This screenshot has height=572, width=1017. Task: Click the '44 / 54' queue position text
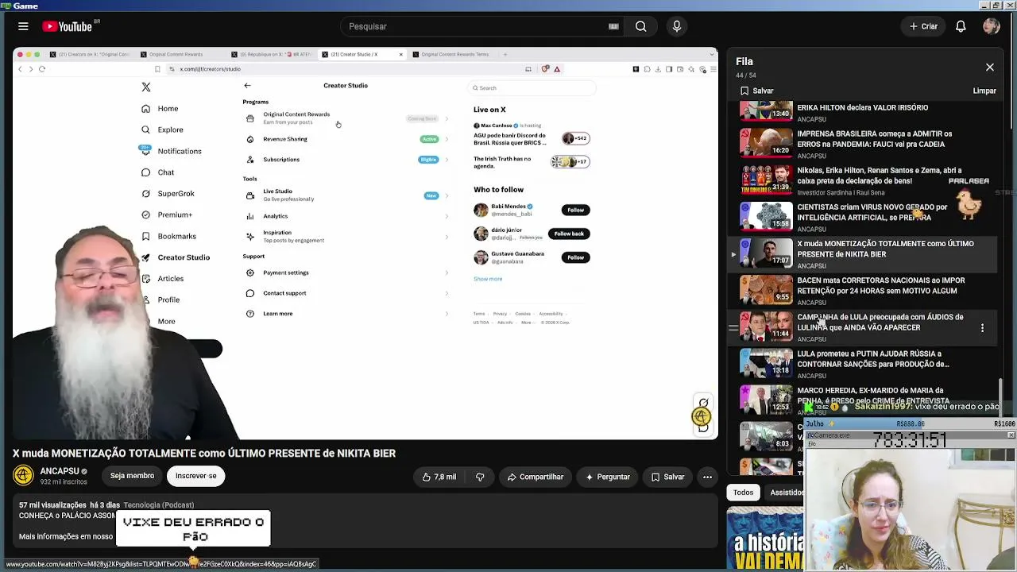click(745, 75)
